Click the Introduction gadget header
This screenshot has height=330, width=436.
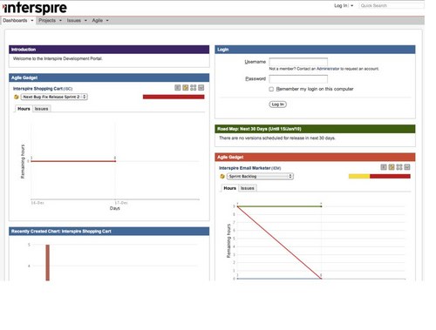(x=109, y=50)
